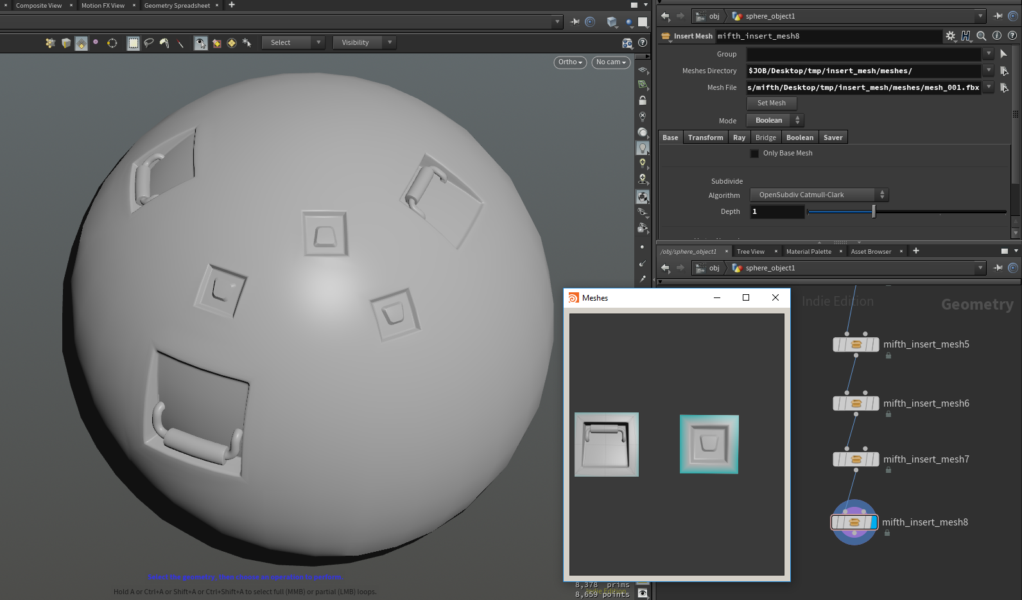This screenshot has height=600, width=1022.
Task: Pin the parameter pane
Action: point(998,16)
